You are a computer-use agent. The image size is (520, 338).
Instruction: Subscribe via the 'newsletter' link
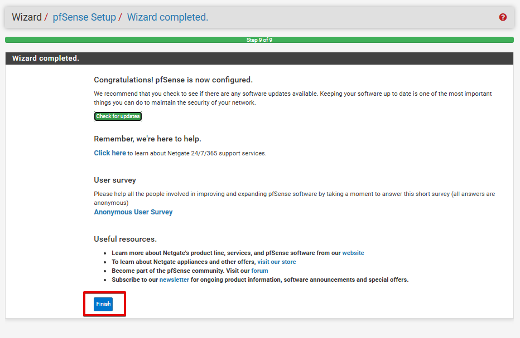click(x=174, y=280)
